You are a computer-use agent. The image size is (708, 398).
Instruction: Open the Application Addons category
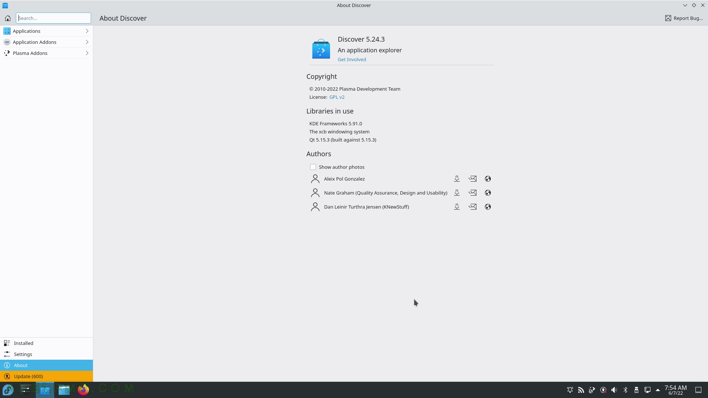46,42
